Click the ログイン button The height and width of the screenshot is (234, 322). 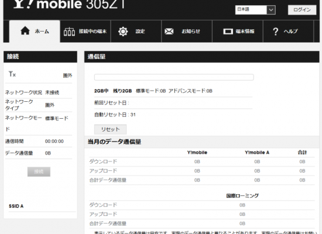click(302, 10)
